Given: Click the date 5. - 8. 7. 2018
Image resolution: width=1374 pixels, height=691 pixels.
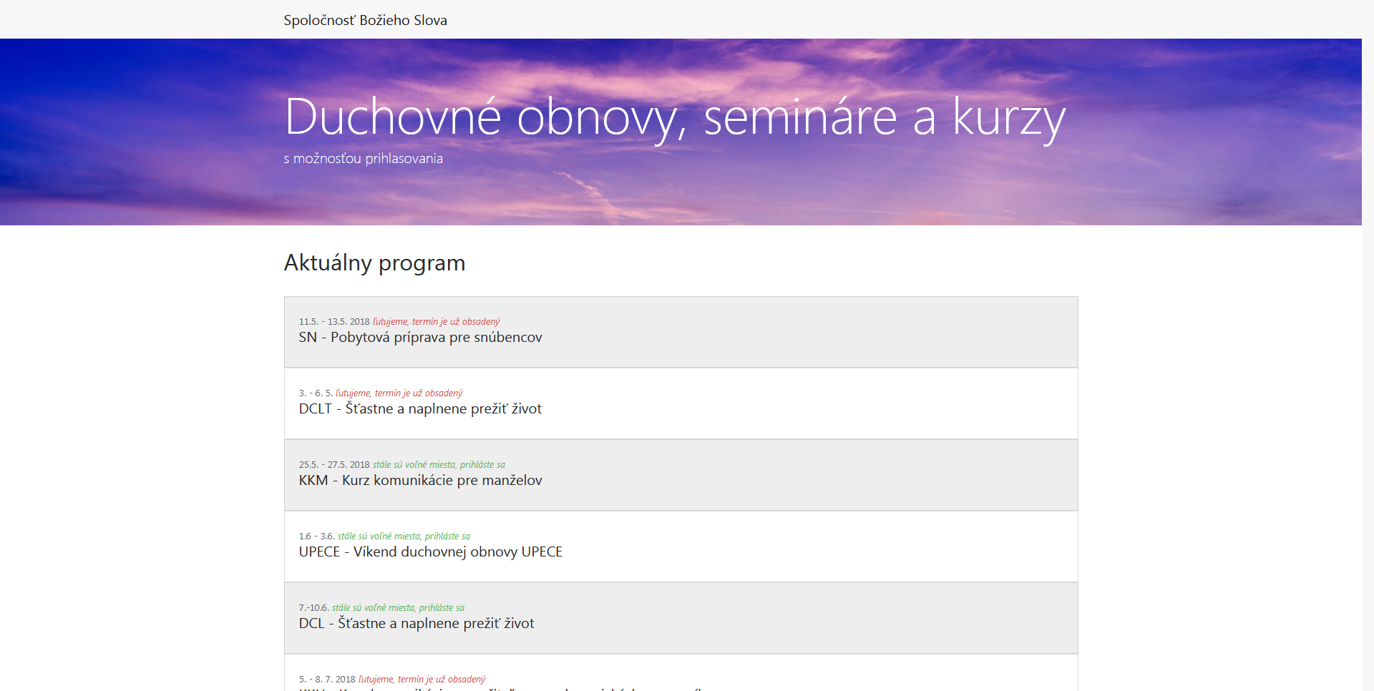Looking at the screenshot, I should [326, 680].
